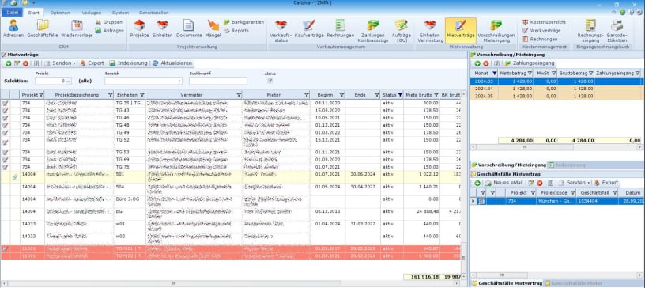
Task: Open the Status column filter icon
Action: coord(400,95)
